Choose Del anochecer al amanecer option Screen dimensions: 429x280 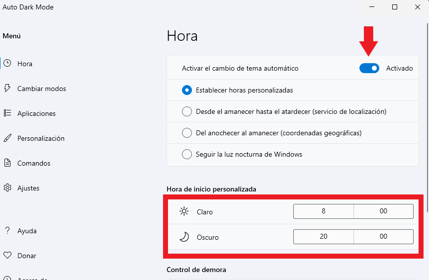coord(187,133)
